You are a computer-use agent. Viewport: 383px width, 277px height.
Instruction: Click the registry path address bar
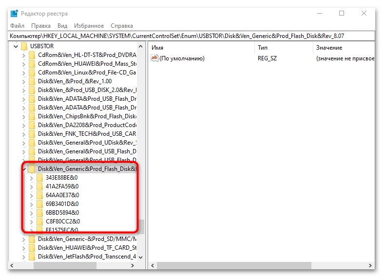point(191,36)
